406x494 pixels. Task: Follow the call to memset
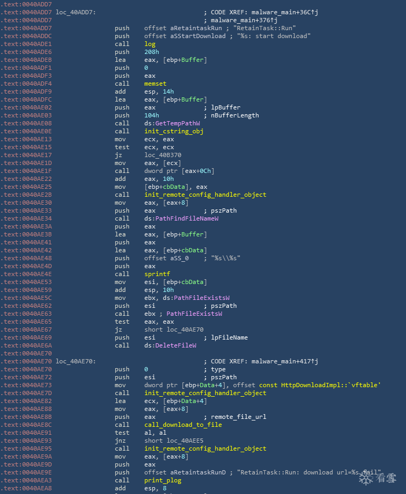(155, 84)
